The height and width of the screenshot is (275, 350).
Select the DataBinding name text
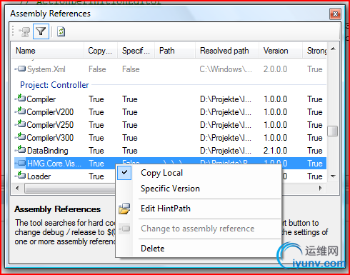(48, 151)
